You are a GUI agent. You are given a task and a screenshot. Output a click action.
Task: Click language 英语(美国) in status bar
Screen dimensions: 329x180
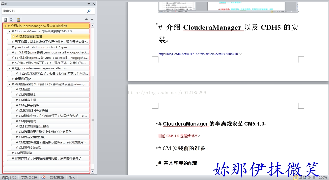(57, 177)
